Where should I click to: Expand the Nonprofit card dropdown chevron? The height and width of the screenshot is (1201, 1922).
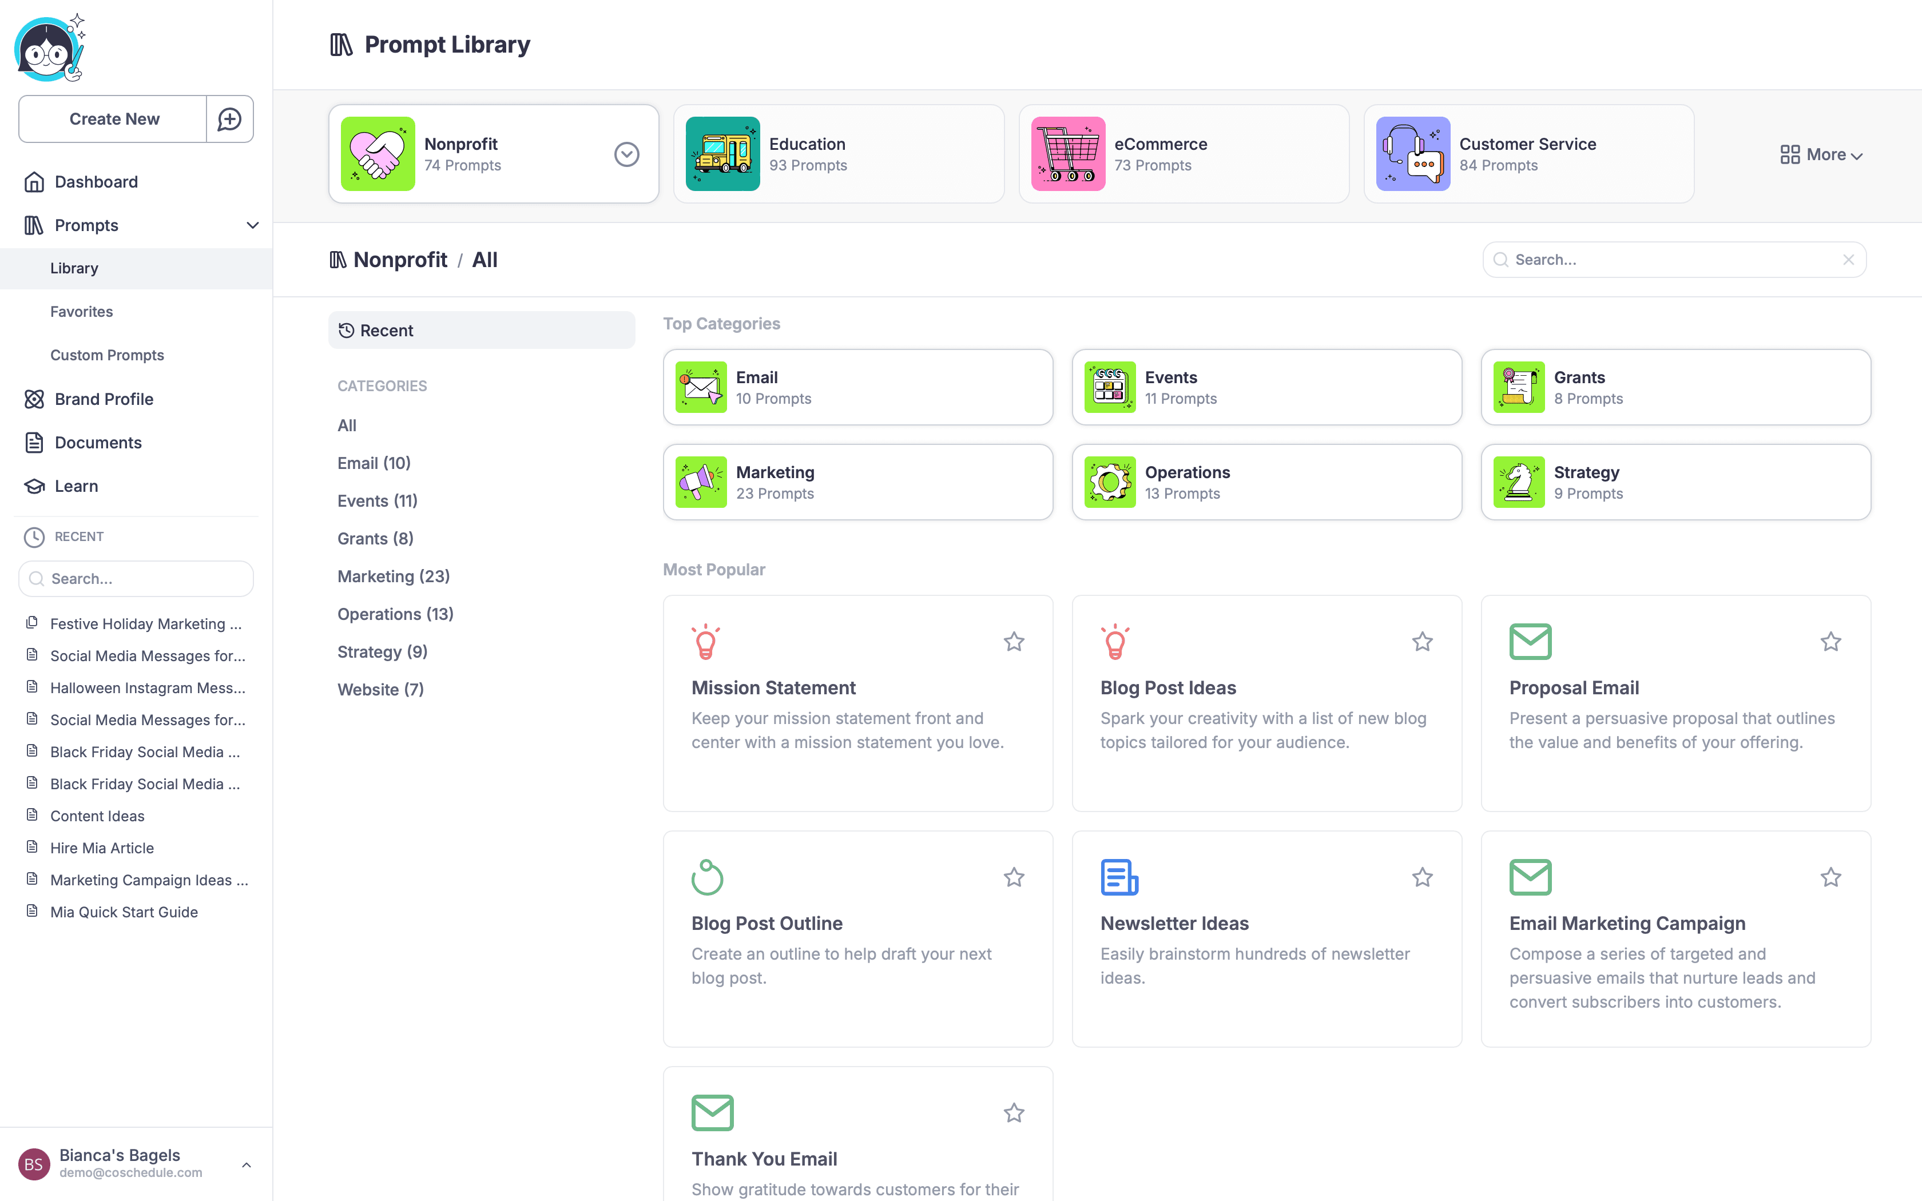[x=626, y=154]
